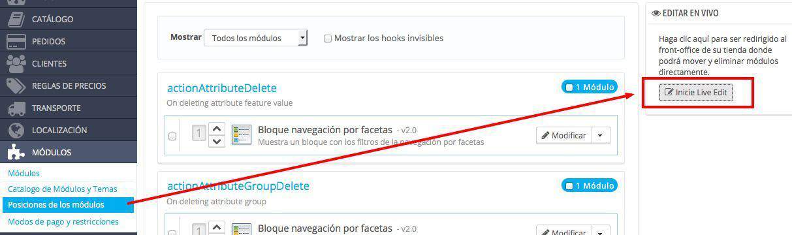Click the Pedidos credit card icon
The width and height of the screenshot is (792, 235).
point(16,41)
